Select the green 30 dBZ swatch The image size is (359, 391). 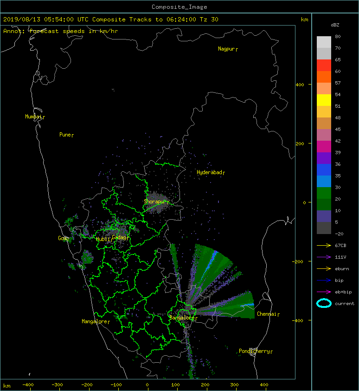coord(324,193)
